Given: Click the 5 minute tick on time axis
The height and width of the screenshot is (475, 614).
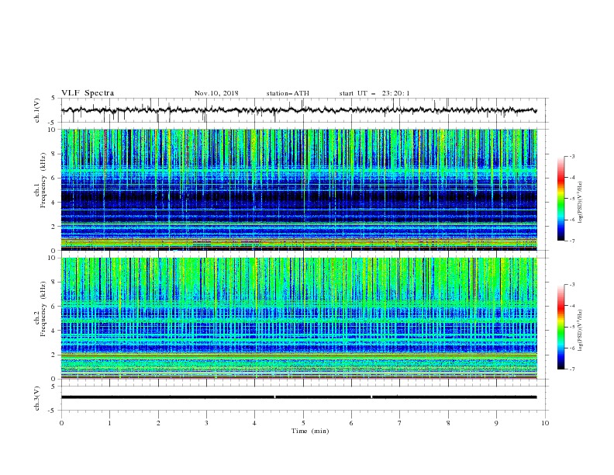Looking at the screenshot, I should point(303,423).
